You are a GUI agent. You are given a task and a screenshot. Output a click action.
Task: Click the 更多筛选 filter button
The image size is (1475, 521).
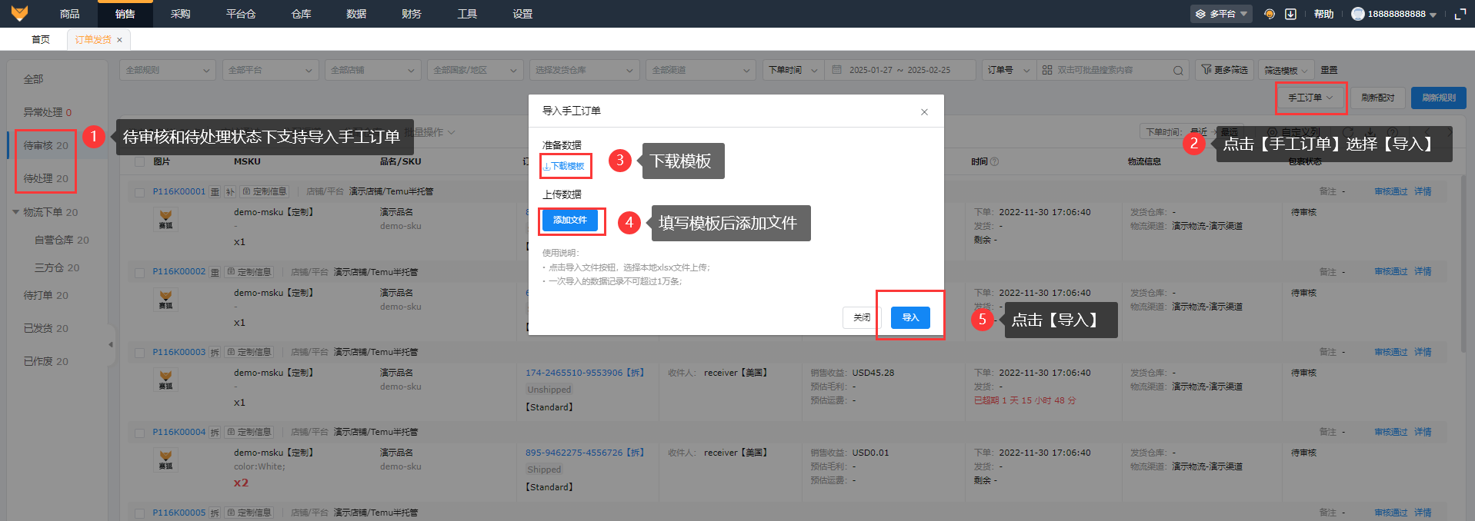pyautogui.click(x=1224, y=70)
